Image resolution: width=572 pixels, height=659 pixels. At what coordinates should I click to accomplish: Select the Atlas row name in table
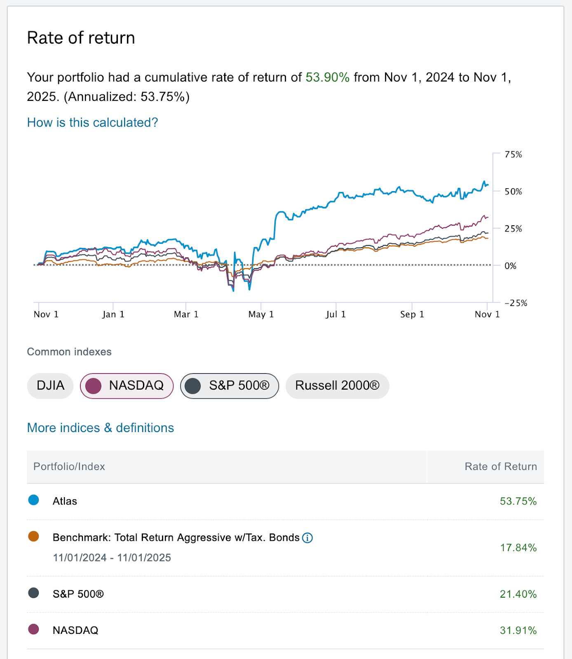(65, 501)
